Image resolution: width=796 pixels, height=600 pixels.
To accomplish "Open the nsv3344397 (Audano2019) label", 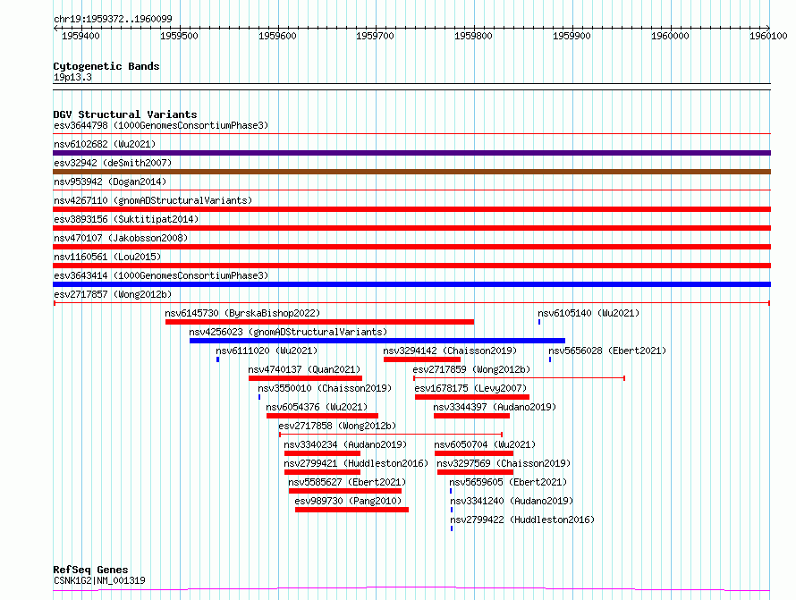I will [x=495, y=407].
